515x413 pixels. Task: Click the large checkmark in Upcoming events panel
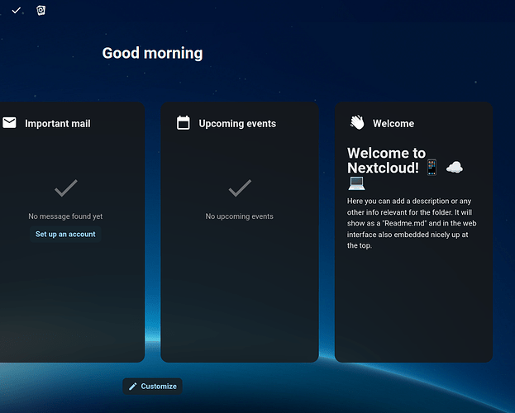(240, 189)
